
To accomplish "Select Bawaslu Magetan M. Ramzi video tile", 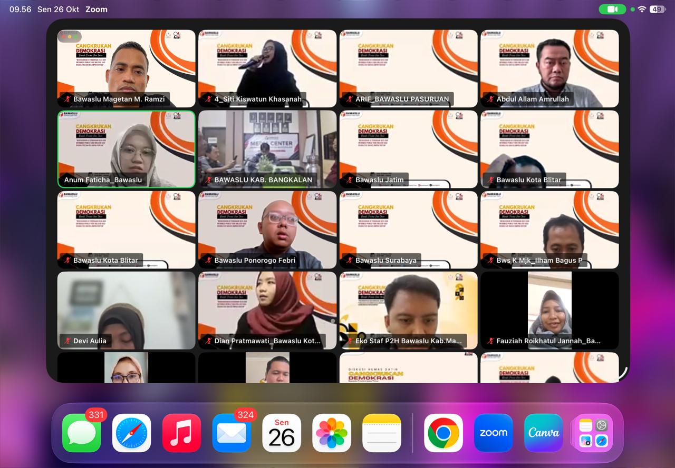I will pos(126,68).
